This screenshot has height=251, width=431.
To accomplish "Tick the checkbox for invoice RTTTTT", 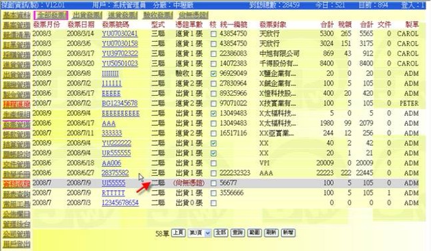I will pyautogui.click(x=213, y=194).
